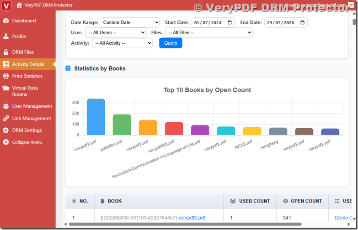Go to the Profile page
358x230 pixels.
click(19, 36)
